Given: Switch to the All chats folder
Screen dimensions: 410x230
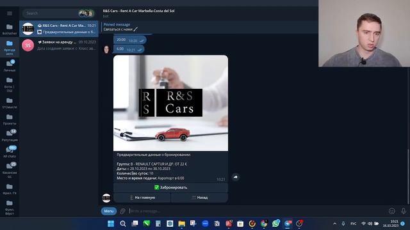Looking at the screenshot, I should pyautogui.click(x=10, y=152).
